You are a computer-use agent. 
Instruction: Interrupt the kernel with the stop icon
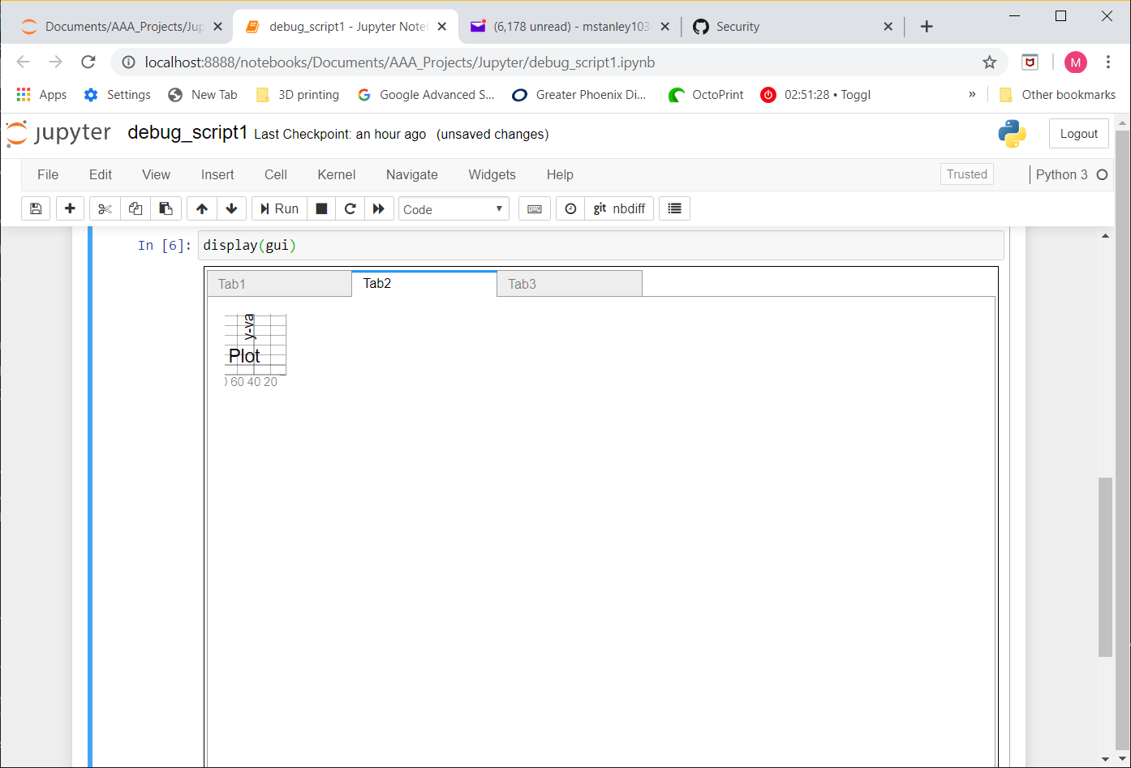coord(320,208)
